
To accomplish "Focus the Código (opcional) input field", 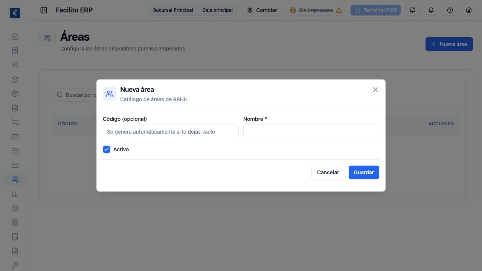I will click(x=171, y=132).
